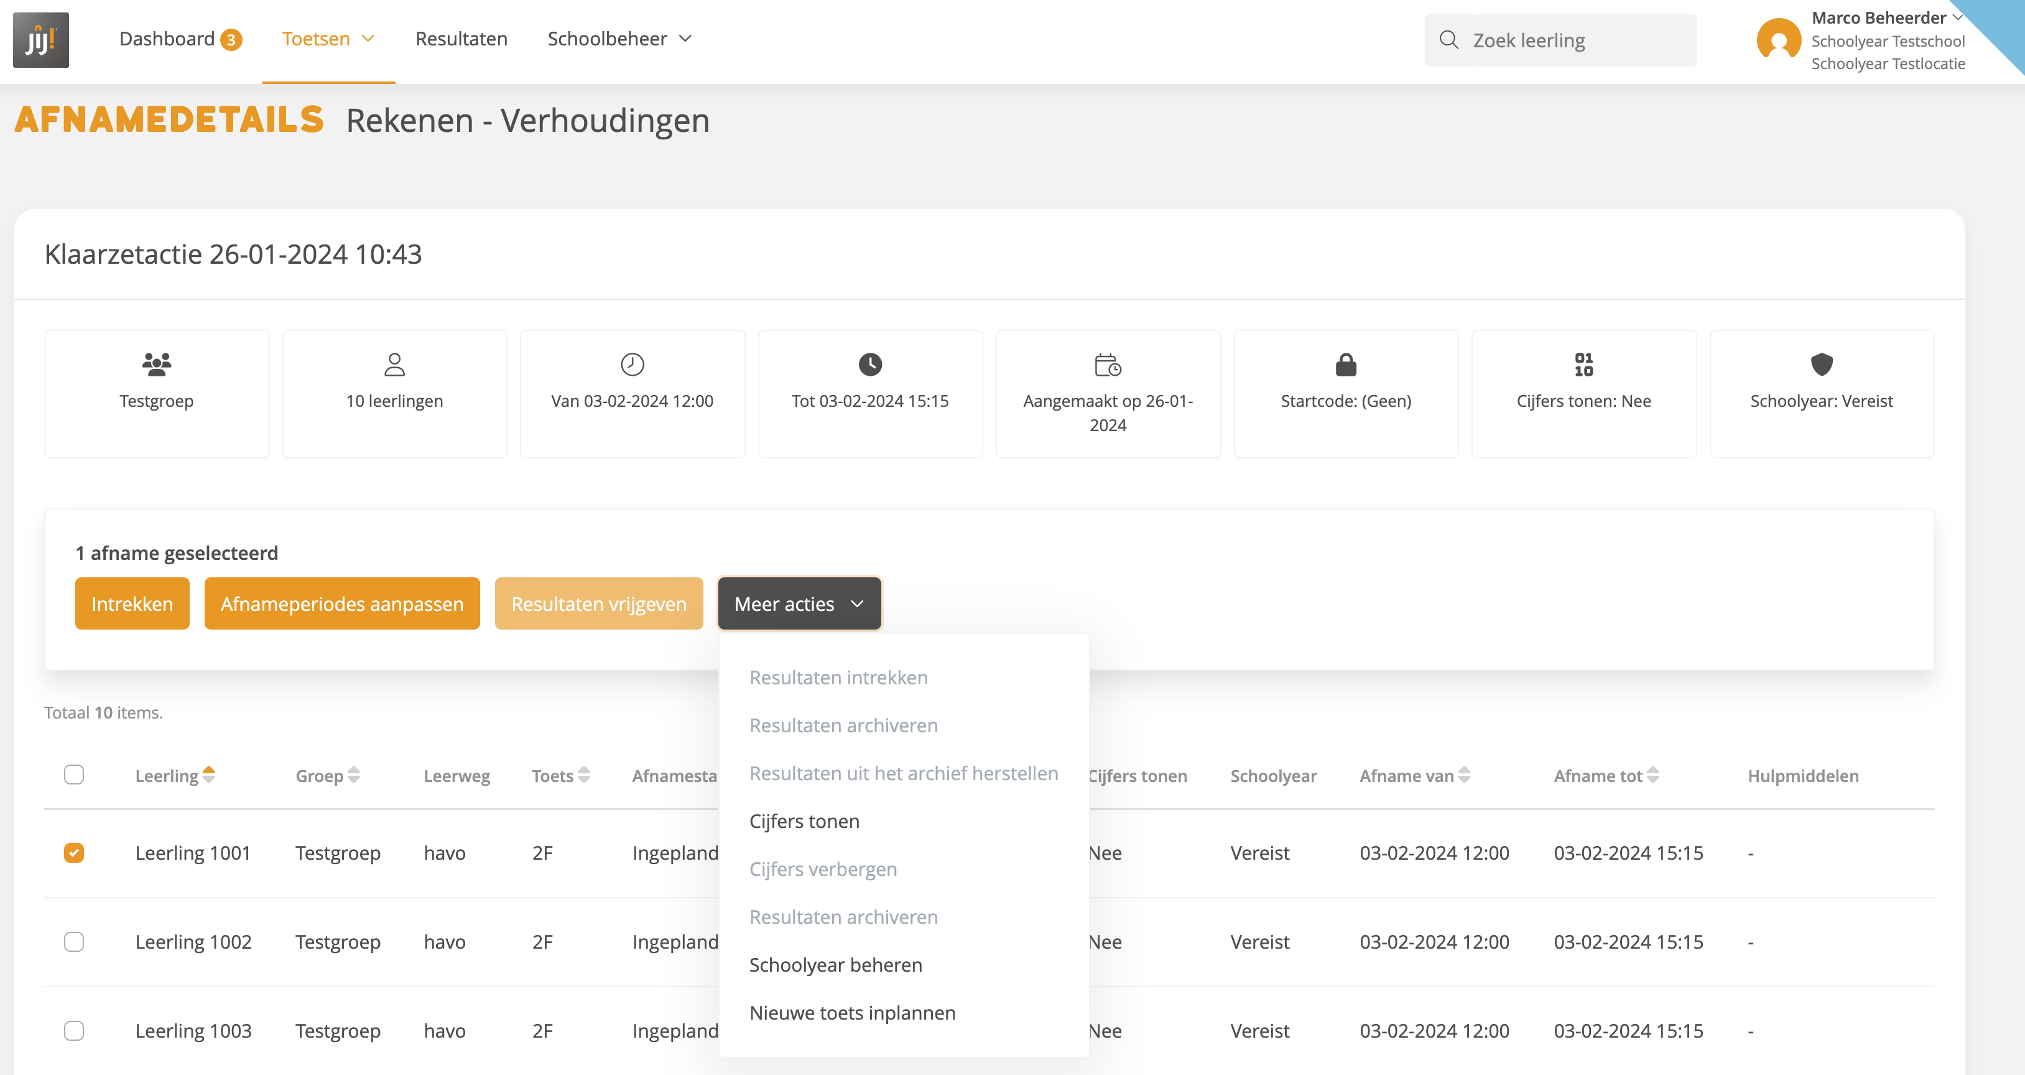The image size is (2025, 1075).
Task: Click the Cijfers tonen column header
Action: pyautogui.click(x=1138, y=776)
